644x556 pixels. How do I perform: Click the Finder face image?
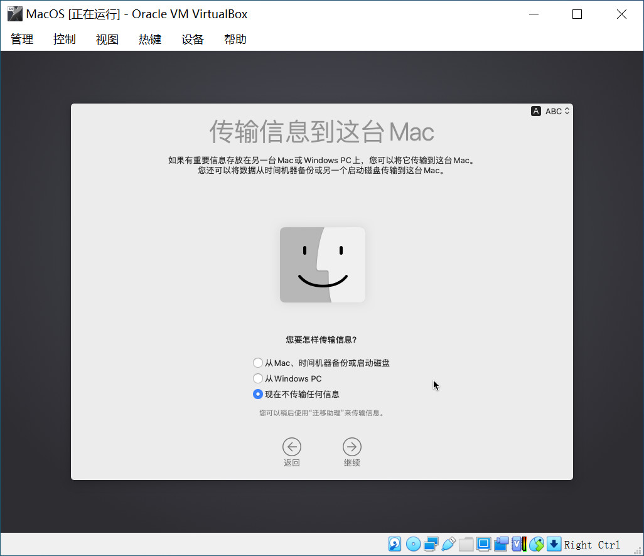323,265
